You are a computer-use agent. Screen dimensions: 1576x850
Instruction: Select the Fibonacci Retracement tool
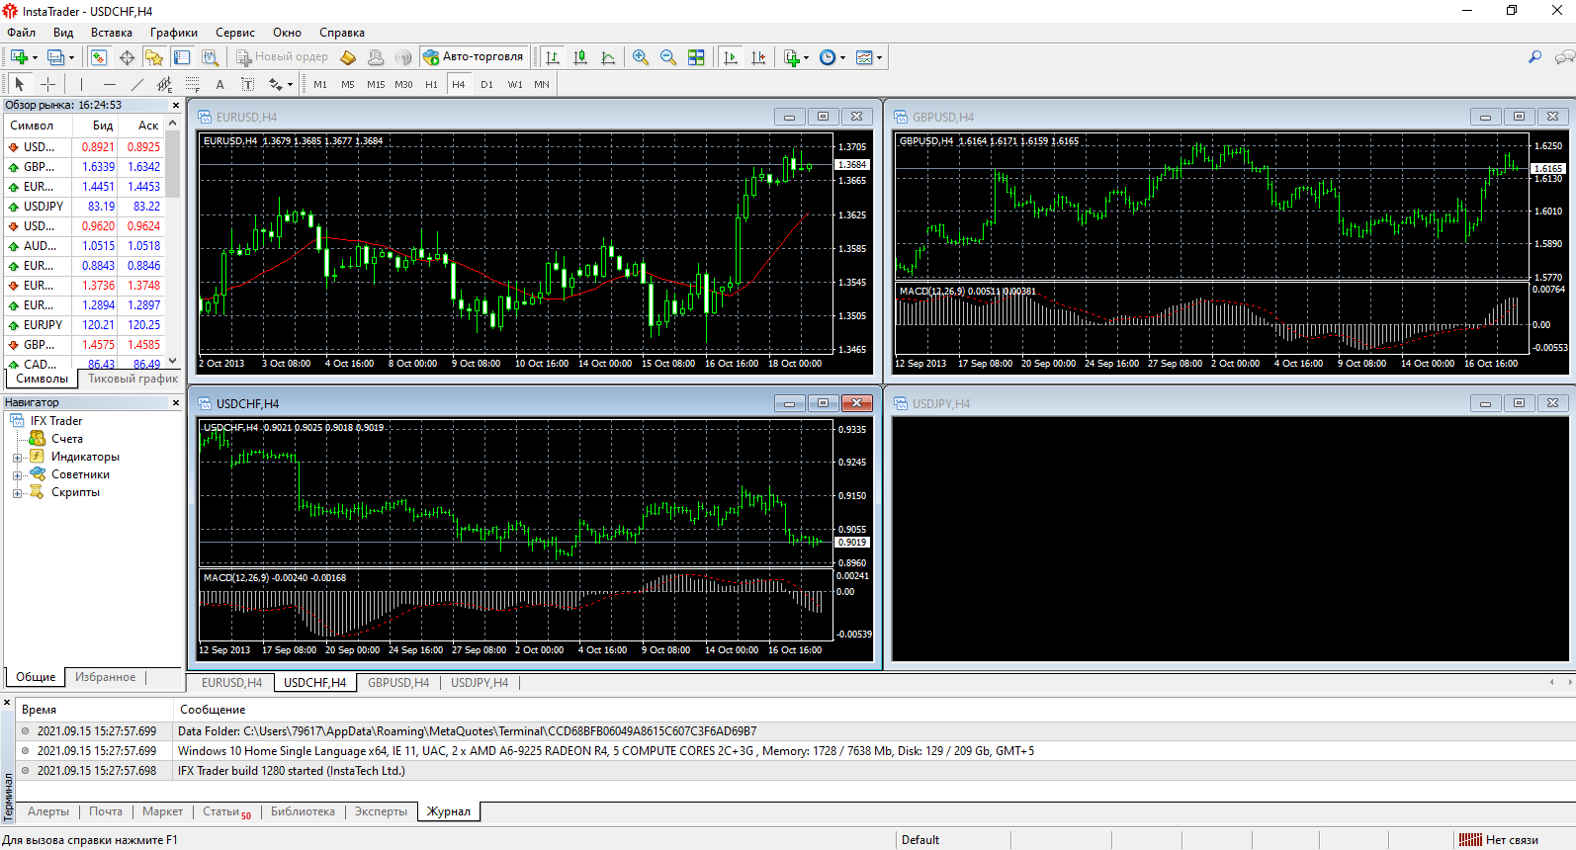[x=192, y=84]
